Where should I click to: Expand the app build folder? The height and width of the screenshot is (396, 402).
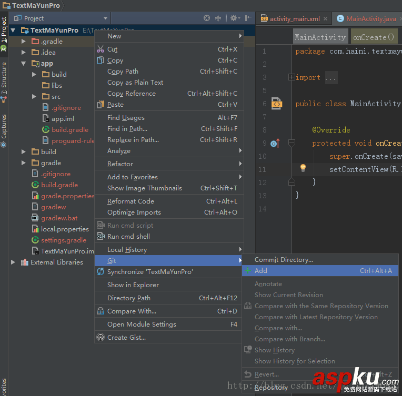pyautogui.click(x=34, y=74)
